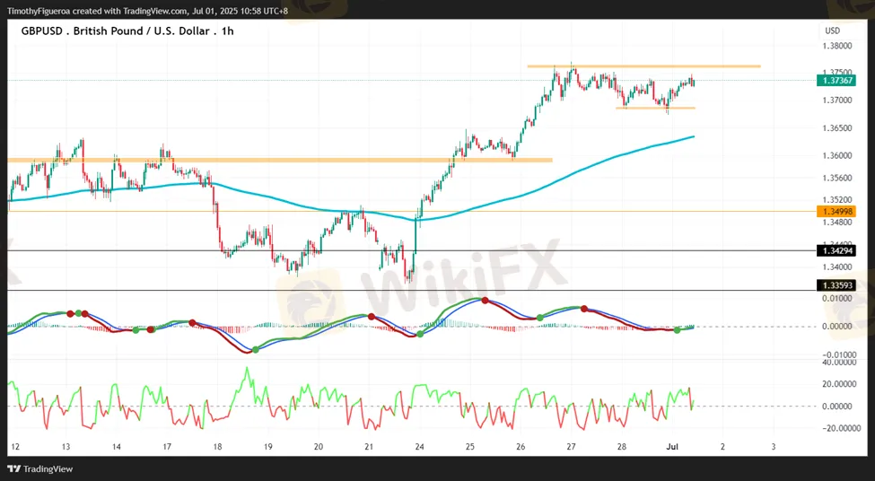
Task: Click the USD currency label above price axis
Action: 832,31
